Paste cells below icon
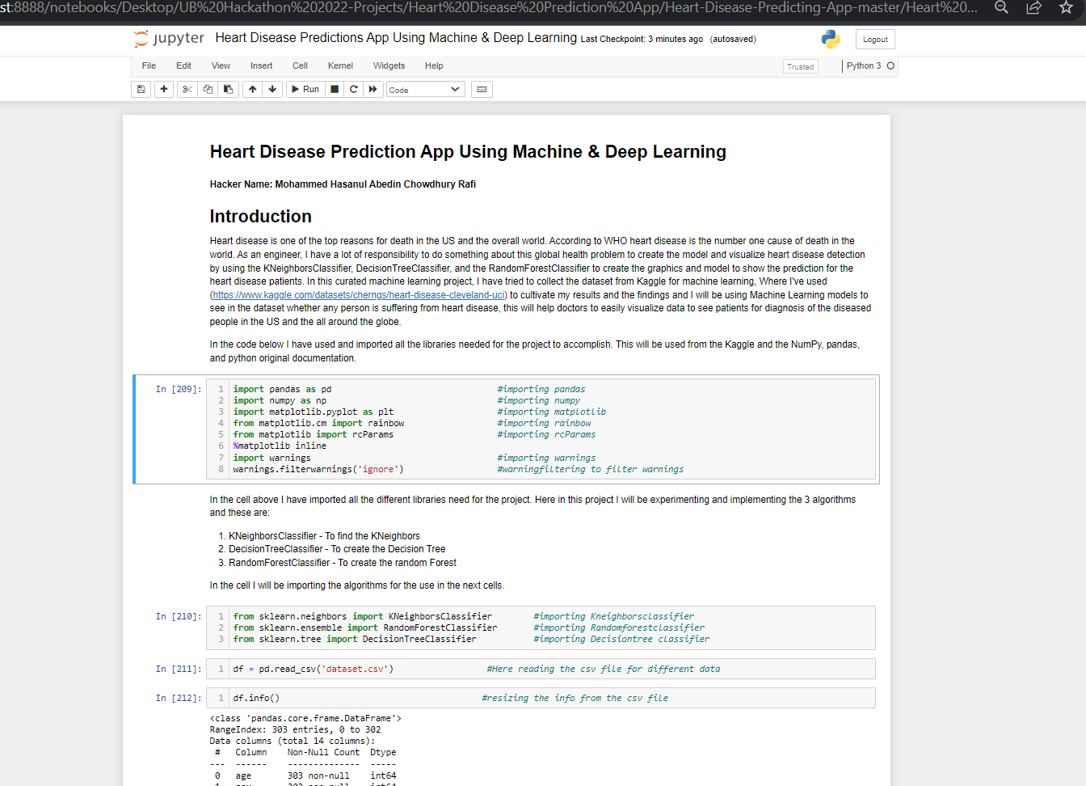 pos(228,89)
